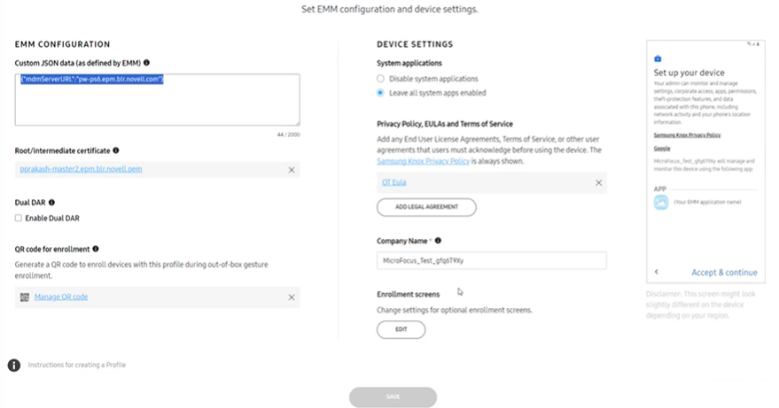Image resolution: width=779 pixels, height=408 pixels.
Task: Click Edit for enrollment screens
Action: (401, 329)
